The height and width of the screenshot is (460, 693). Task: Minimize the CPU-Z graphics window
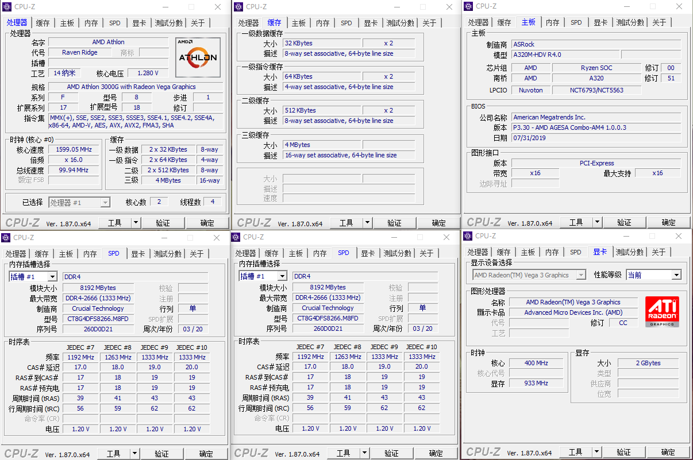tap(626, 236)
